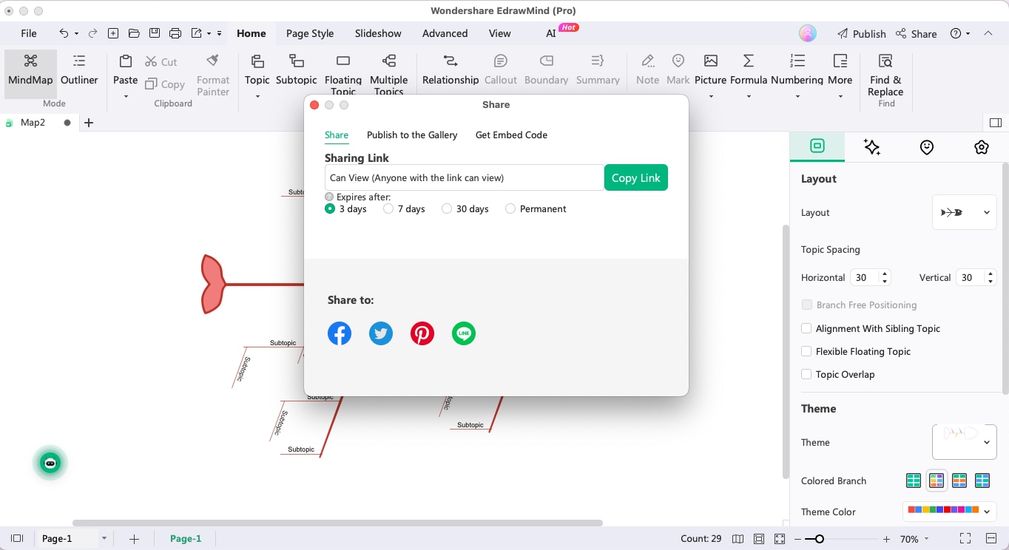Click the Cut tool
Viewport: 1009px width, 550px height.
pyautogui.click(x=161, y=62)
